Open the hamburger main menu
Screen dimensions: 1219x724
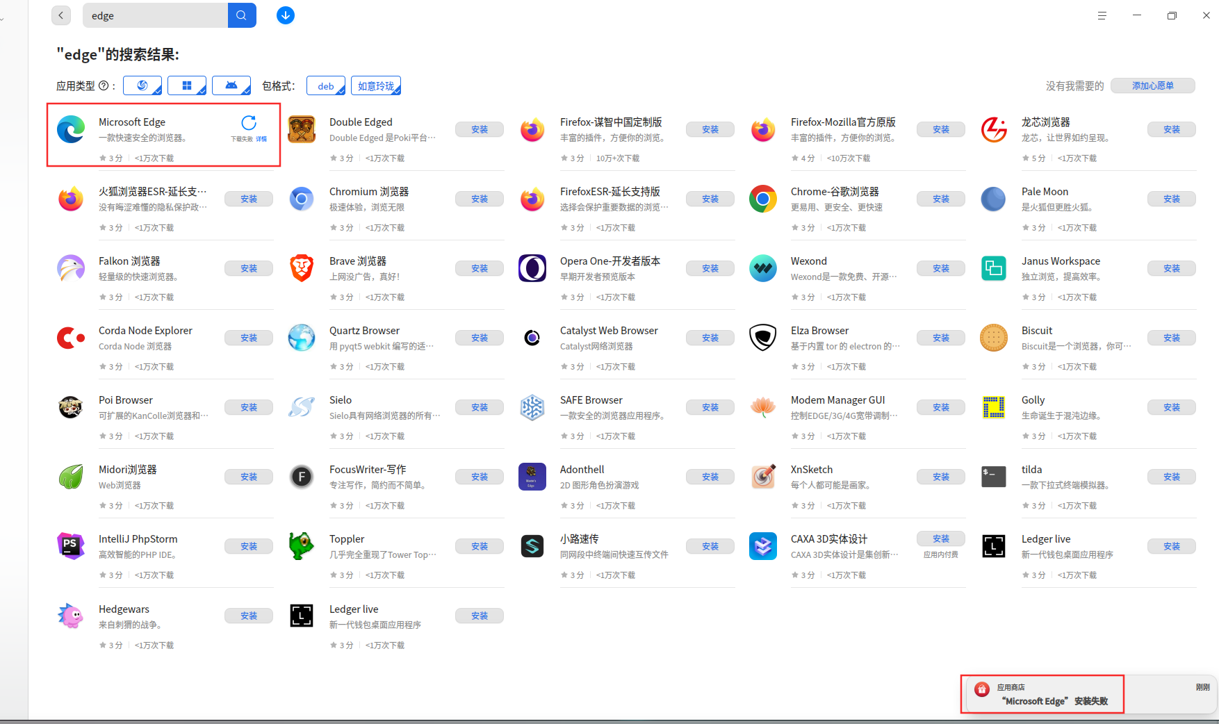pos(1102,15)
